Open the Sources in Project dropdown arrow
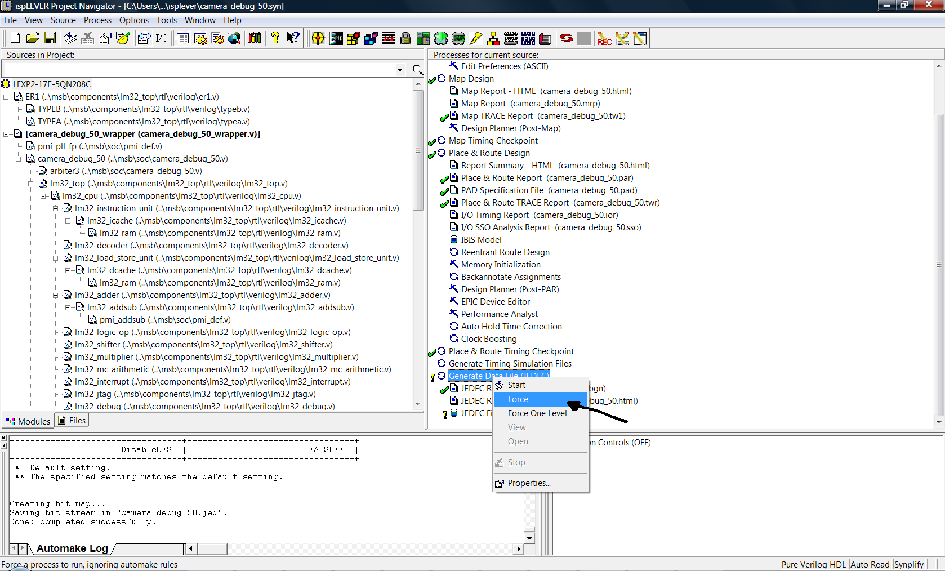The width and height of the screenshot is (945, 571). (400, 70)
